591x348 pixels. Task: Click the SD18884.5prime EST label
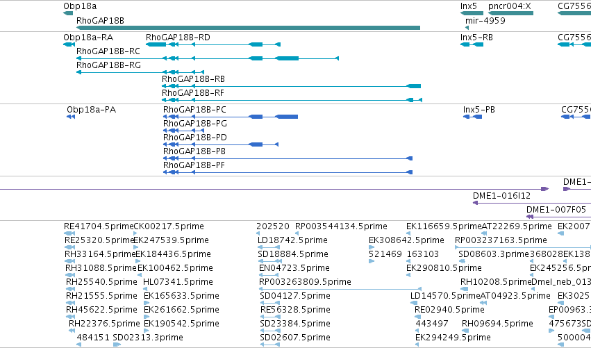[x=293, y=254]
